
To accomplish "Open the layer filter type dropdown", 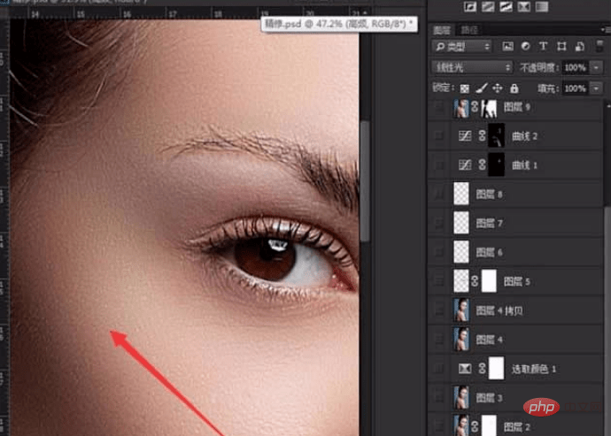I will (461, 46).
